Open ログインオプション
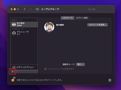 24,67
